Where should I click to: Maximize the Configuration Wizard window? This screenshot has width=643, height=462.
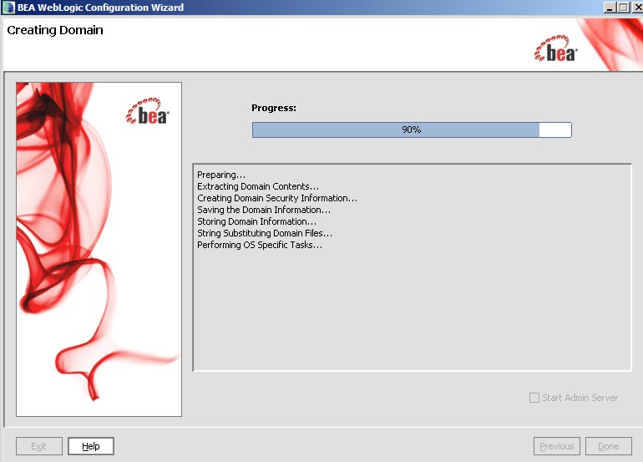tap(623, 7)
